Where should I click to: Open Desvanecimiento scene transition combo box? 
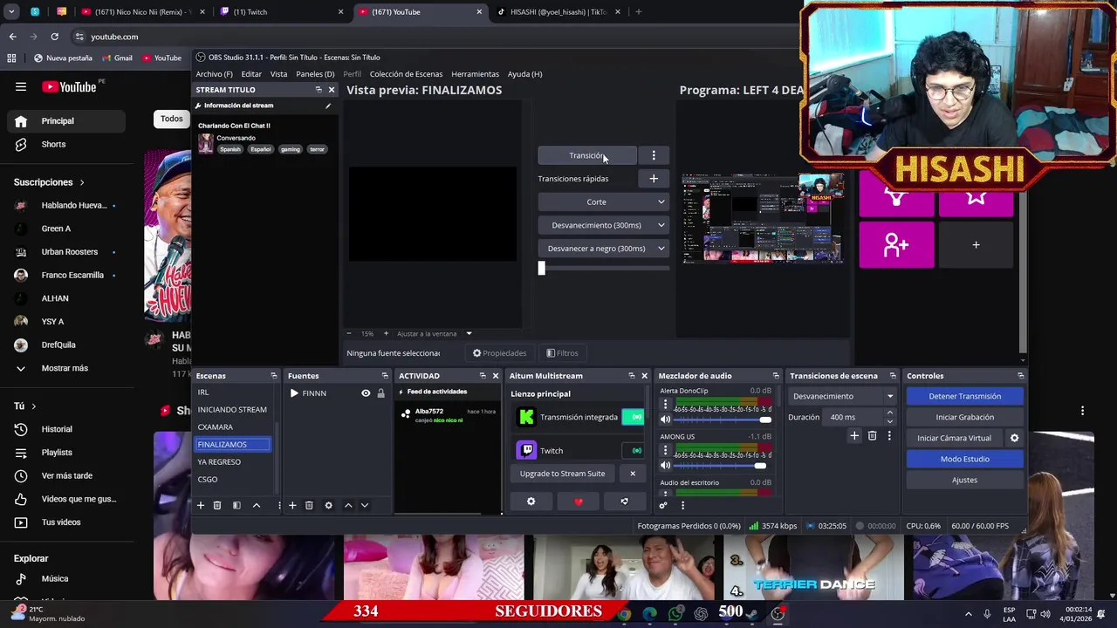tap(843, 396)
